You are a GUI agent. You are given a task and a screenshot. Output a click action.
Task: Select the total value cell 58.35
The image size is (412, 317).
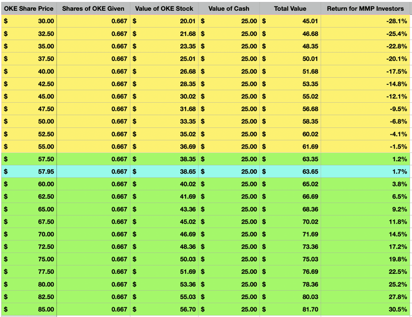[x=290, y=122]
